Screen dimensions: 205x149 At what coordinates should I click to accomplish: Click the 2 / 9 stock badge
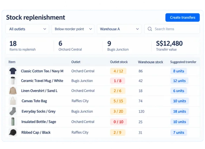pos(118,133)
